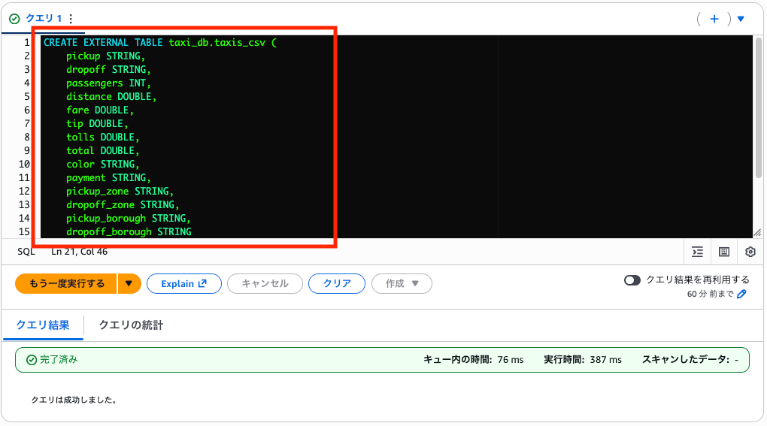The width and height of the screenshot is (767, 426).
Task: Open editor settings gear icon
Action: pyautogui.click(x=750, y=252)
